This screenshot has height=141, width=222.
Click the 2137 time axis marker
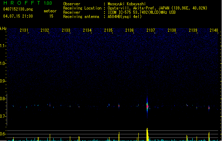[x=151, y=30]
